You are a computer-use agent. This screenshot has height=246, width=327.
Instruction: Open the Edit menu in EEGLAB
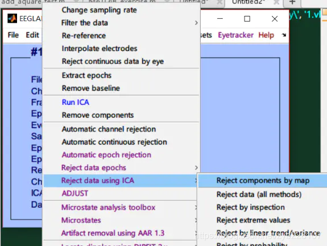pos(32,35)
